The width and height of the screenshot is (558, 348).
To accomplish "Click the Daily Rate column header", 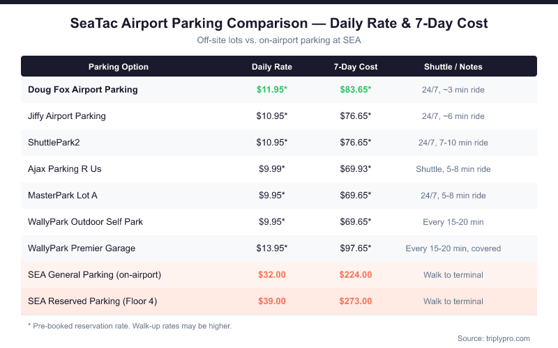I will pyautogui.click(x=272, y=67).
